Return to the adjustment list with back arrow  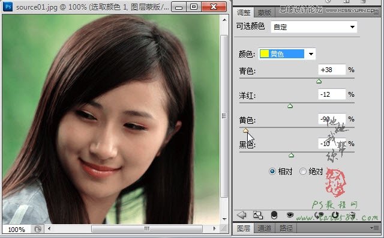242,215
